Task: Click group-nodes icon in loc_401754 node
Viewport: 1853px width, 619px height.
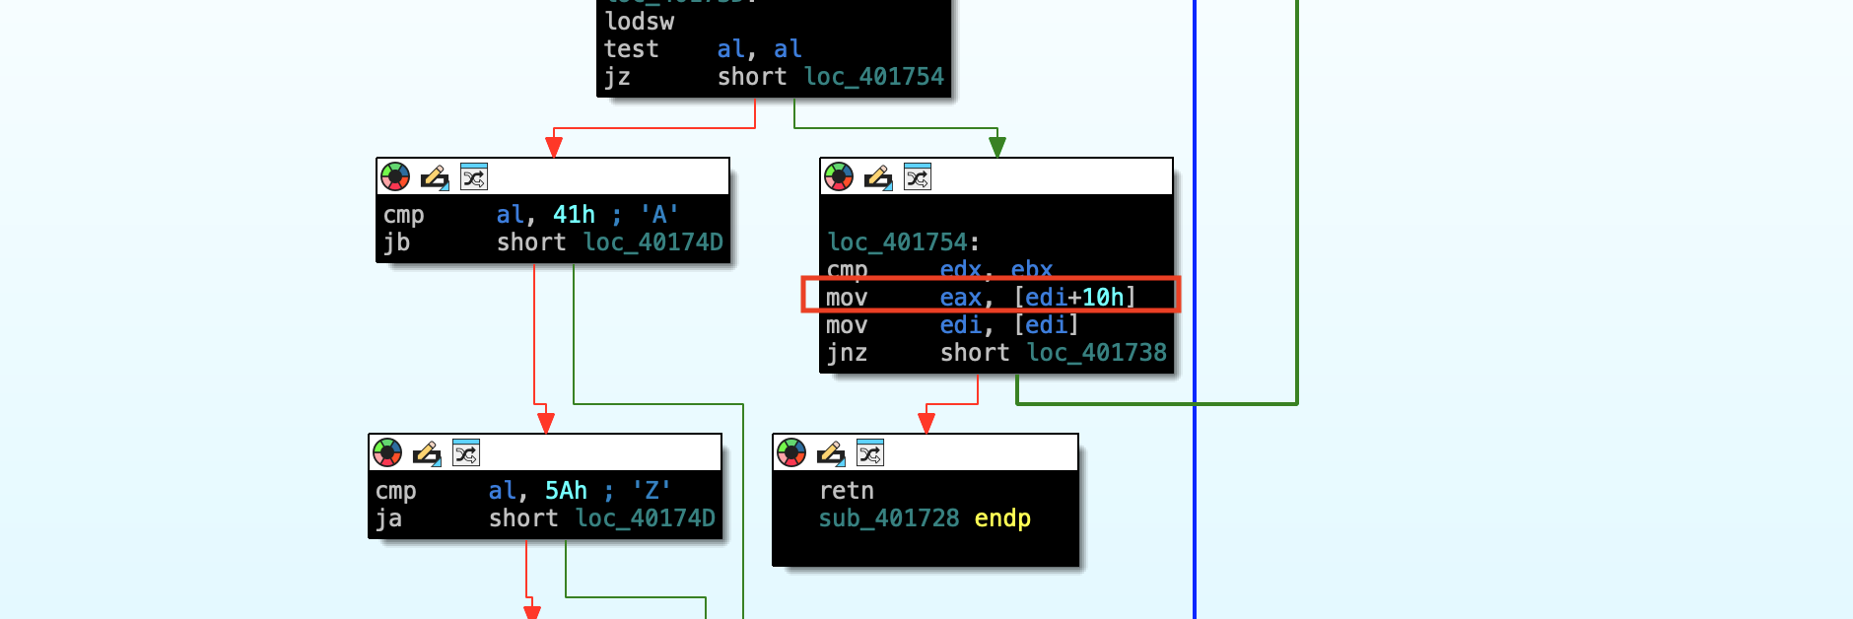Action: pos(918,177)
